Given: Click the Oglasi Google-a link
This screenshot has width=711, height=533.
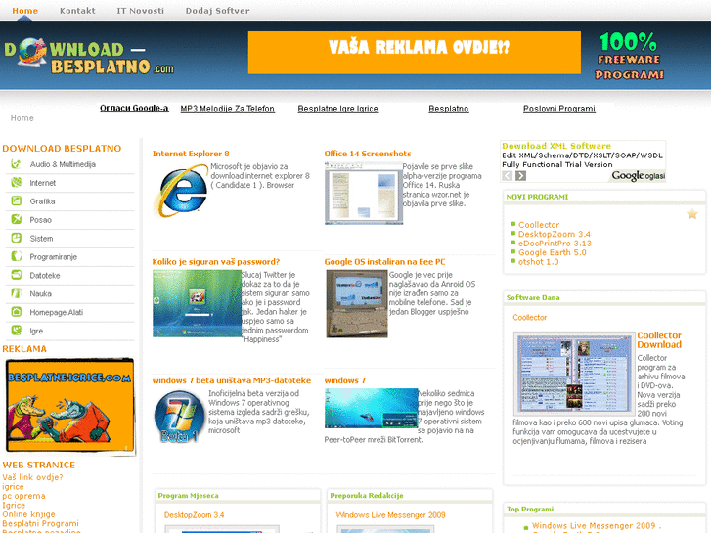Looking at the screenshot, I should 134,108.
